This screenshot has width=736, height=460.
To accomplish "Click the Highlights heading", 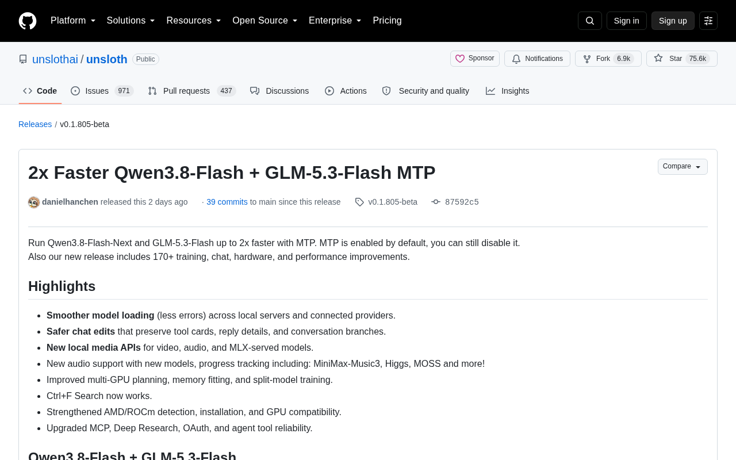I will point(62,286).
